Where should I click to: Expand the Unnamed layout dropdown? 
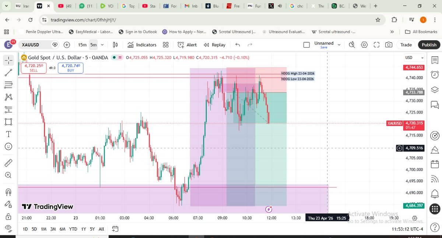(x=340, y=45)
